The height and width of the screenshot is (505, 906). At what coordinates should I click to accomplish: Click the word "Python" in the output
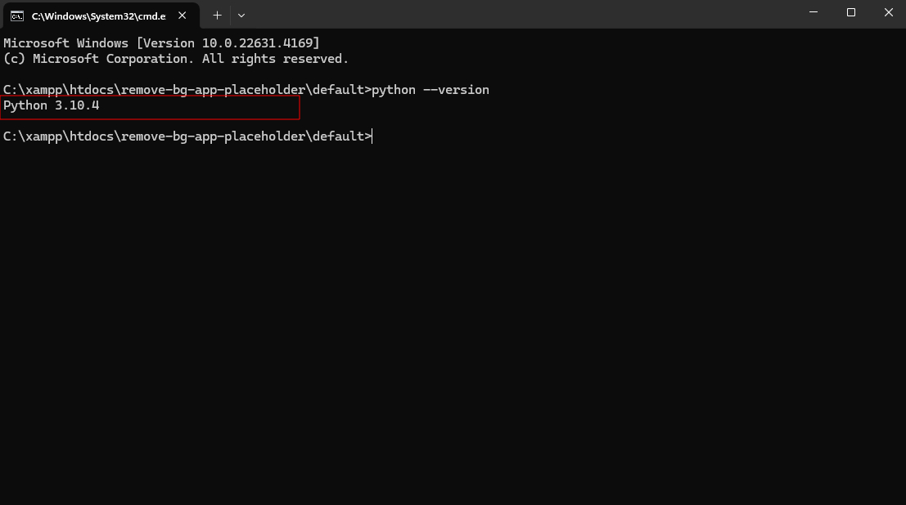coord(25,105)
